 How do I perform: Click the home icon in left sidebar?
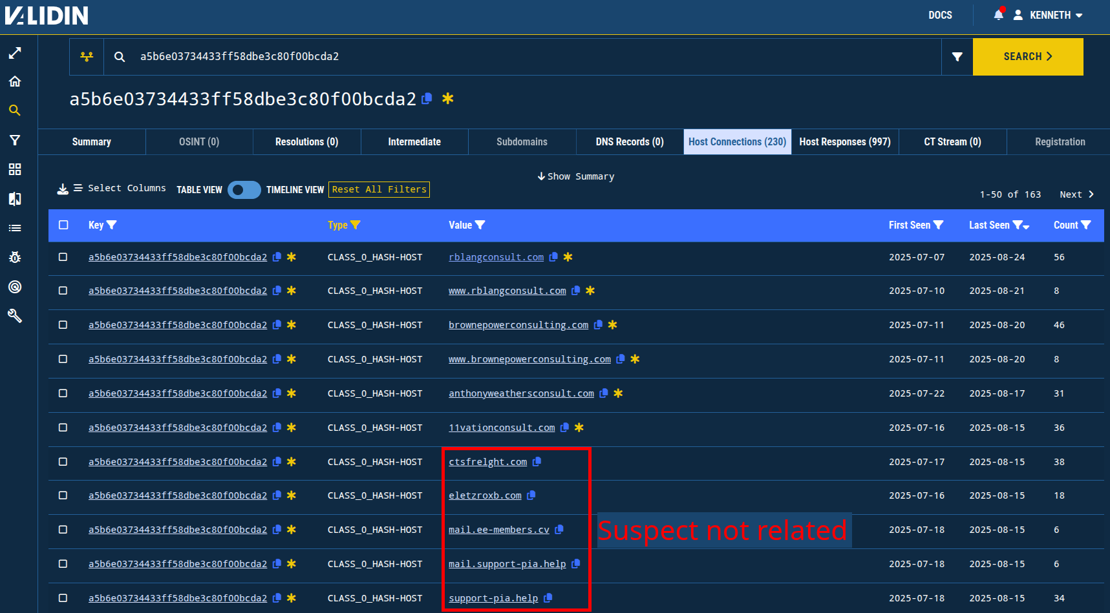pos(15,81)
